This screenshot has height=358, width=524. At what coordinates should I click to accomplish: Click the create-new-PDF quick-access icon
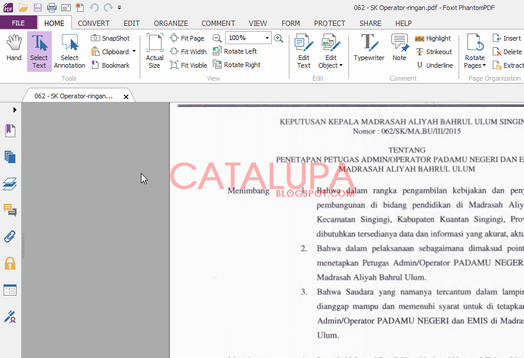(x=80, y=7)
